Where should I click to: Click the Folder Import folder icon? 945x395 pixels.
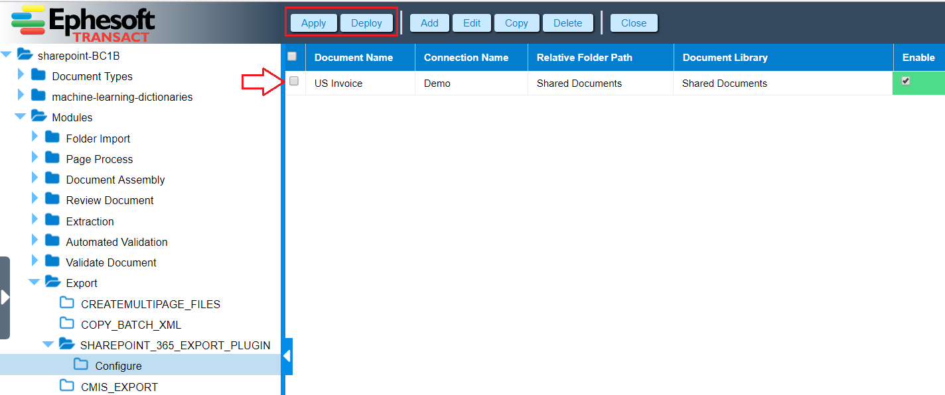[52, 138]
